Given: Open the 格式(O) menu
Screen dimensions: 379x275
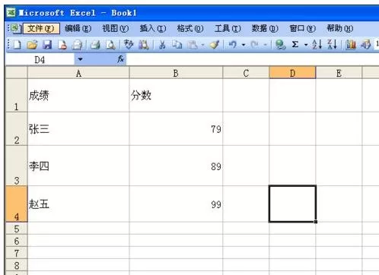Looking at the screenshot, I should tap(190, 28).
